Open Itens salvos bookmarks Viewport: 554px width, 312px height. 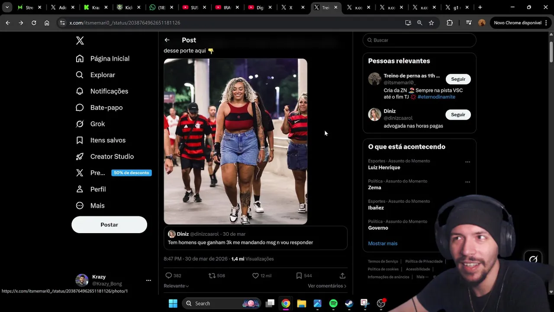(101, 140)
